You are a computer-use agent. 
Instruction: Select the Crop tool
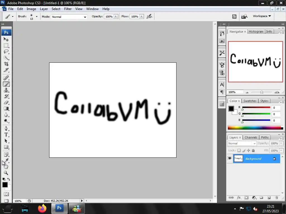(x=6, y=64)
